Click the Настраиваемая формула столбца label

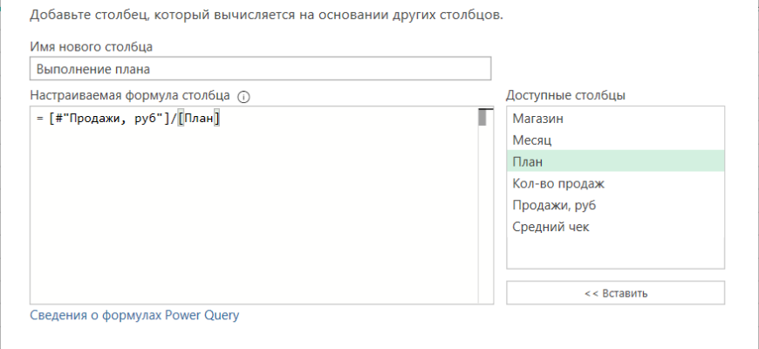point(130,95)
